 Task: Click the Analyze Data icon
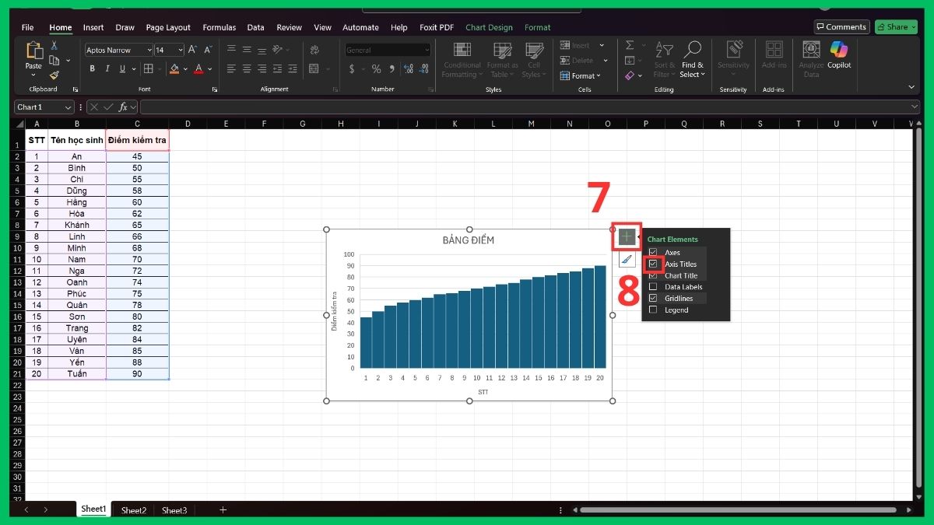810,58
